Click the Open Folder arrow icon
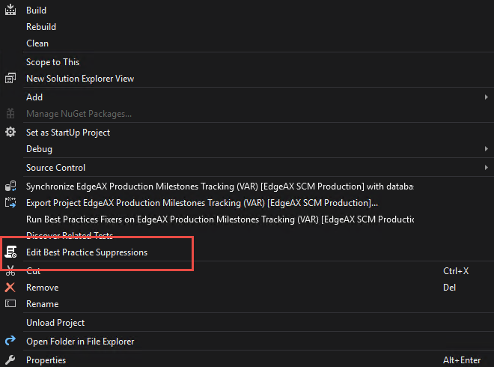This screenshot has width=494, height=367. click(x=10, y=342)
